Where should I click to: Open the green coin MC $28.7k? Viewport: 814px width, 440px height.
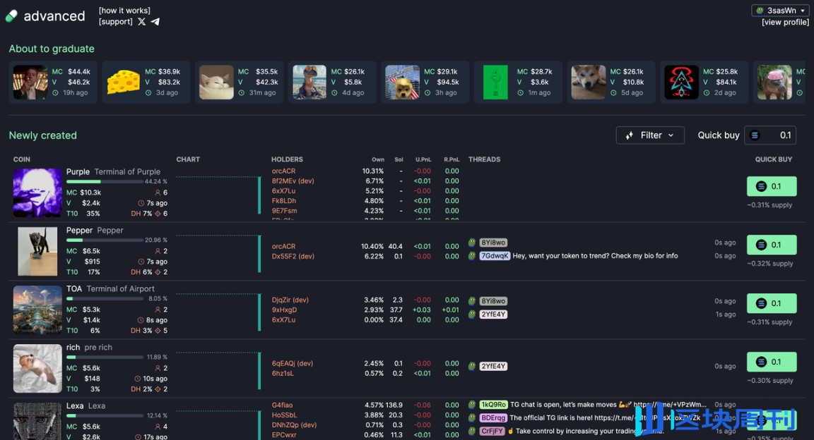518,82
